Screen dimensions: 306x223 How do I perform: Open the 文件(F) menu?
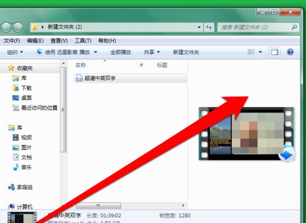[x=11, y=41]
